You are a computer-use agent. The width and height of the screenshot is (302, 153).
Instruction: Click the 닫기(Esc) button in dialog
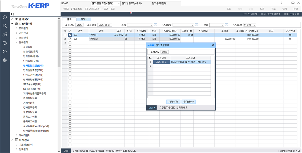coord(189,102)
